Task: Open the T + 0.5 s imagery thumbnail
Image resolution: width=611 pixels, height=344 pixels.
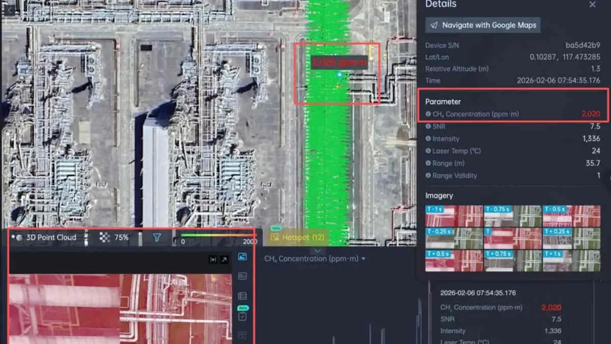Action: (x=454, y=261)
